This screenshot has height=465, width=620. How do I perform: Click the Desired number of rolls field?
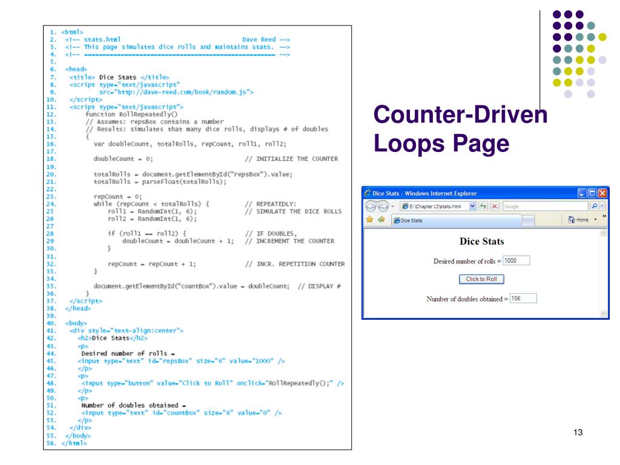coord(516,260)
